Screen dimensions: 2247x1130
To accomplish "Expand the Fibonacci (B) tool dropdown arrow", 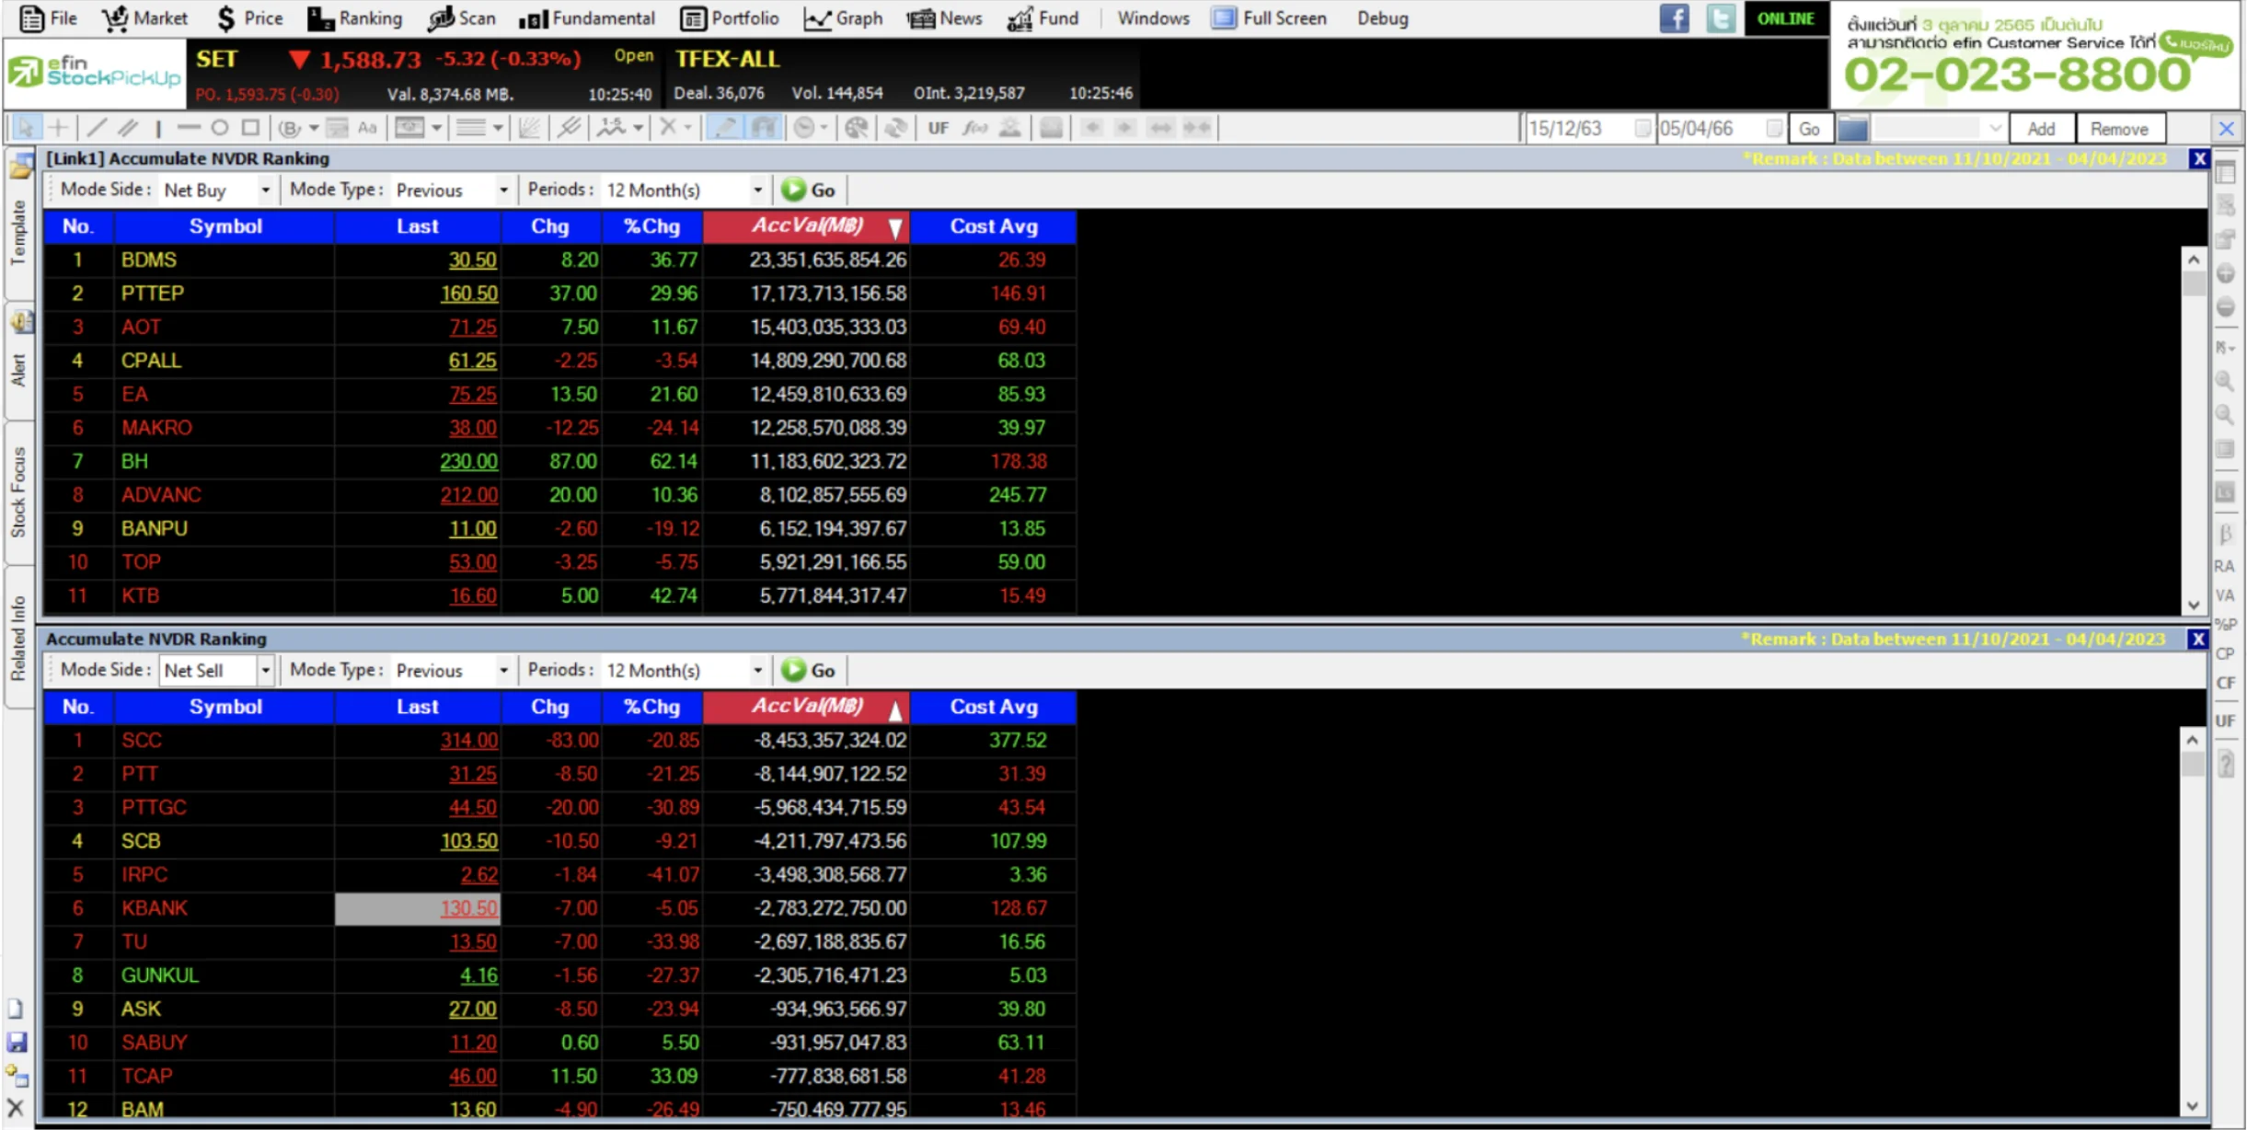I will pyautogui.click(x=314, y=129).
